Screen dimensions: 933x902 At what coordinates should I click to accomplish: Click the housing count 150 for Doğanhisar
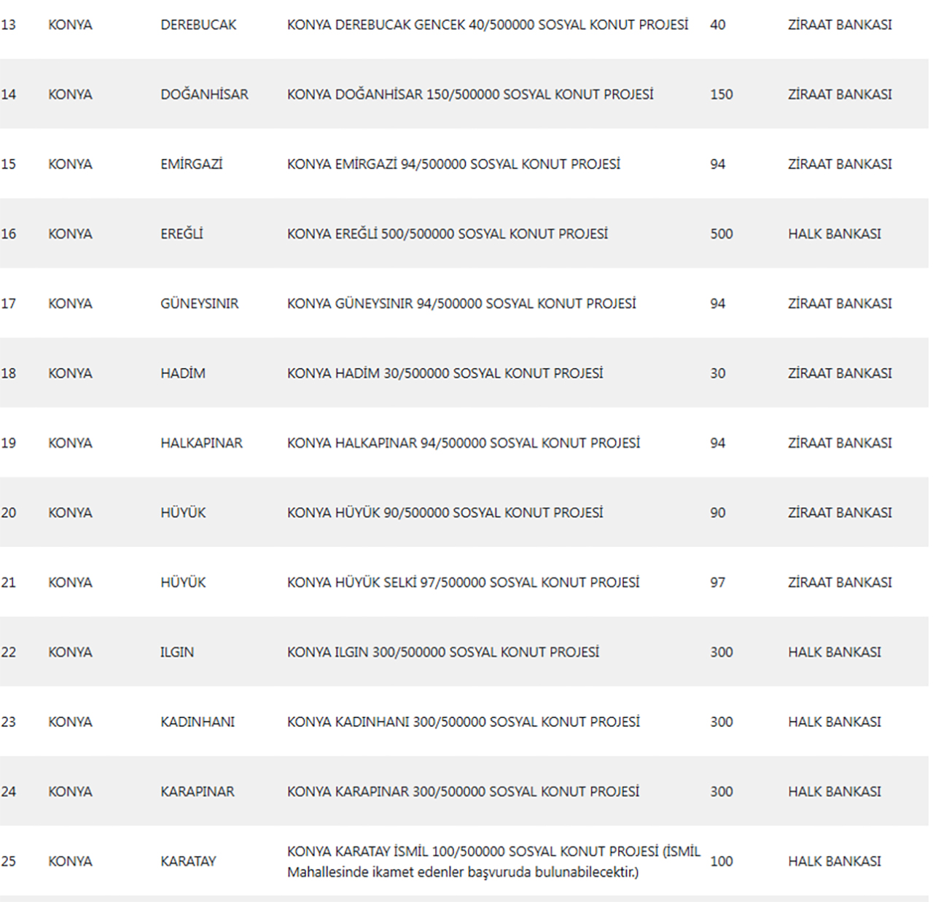pos(721,94)
